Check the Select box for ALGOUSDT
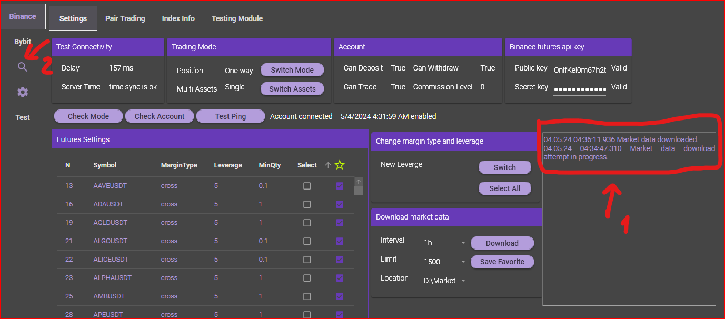Image resolution: width=725 pixels, height=319 pixels. tap(307, 241)
